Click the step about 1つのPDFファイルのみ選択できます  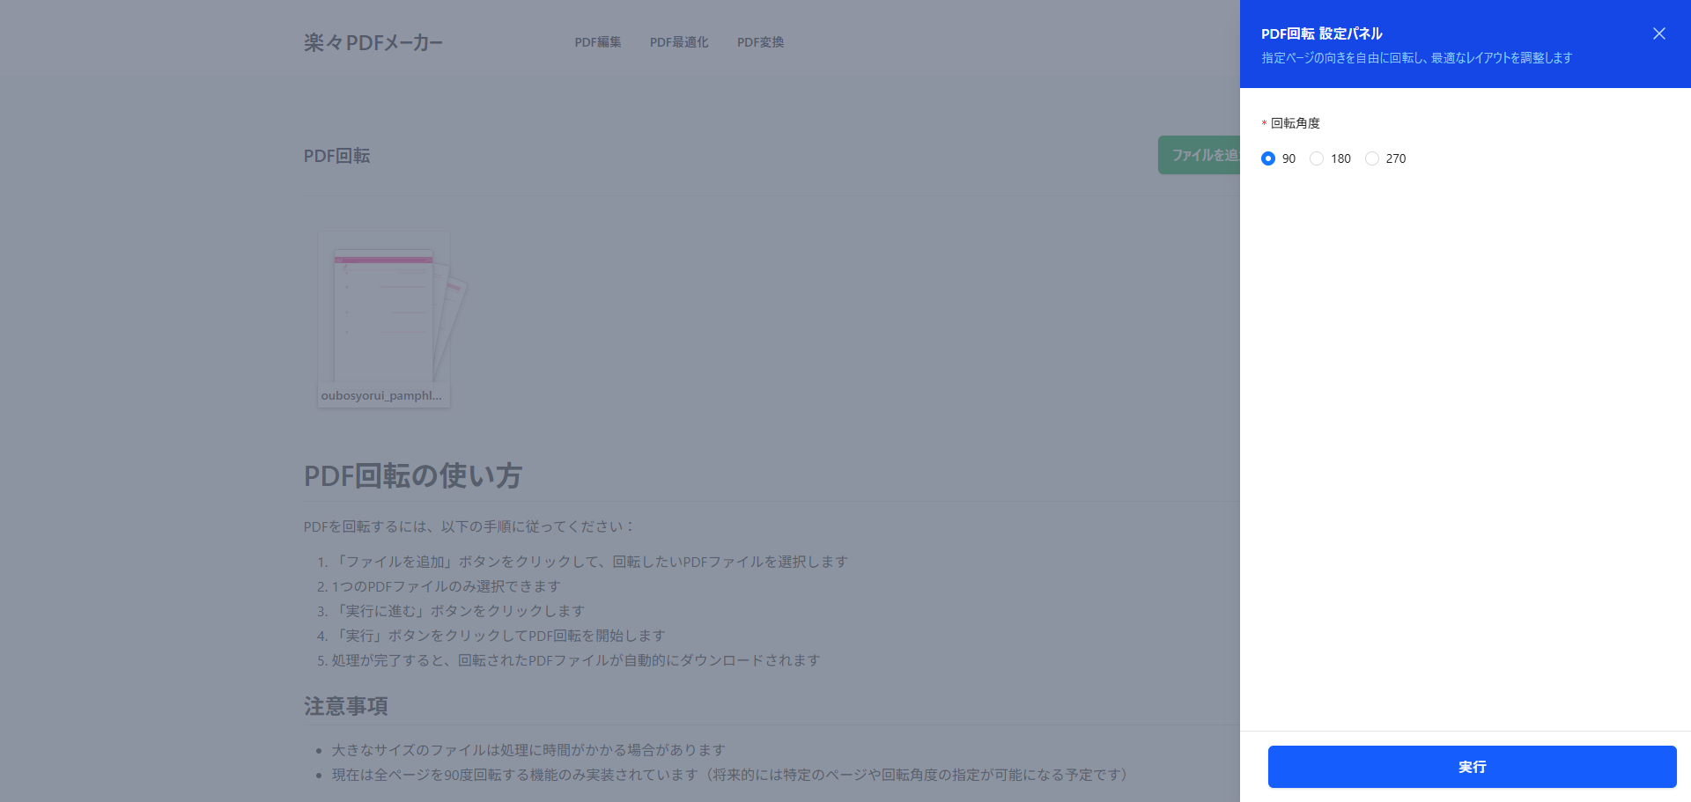pyautogui.click(x=446, y=586)
